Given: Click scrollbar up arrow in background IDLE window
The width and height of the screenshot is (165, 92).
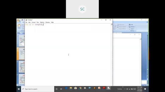Looking at the screenshot, I should (x=140, y=39).
